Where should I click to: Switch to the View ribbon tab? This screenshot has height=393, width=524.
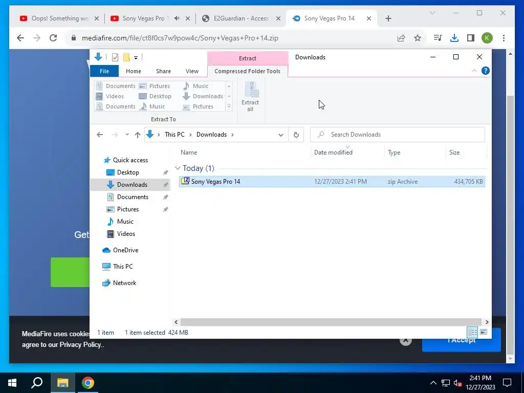click(192, 71)
